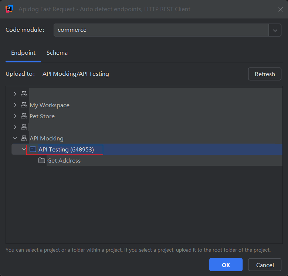Confirm with the OK button
Image resolution: width=288 pixels, height=276 pixels.
(226, 265)
